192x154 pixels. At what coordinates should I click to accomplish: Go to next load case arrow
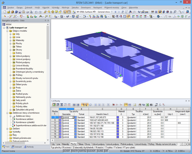pyautogui.click(x=119, y=12)
